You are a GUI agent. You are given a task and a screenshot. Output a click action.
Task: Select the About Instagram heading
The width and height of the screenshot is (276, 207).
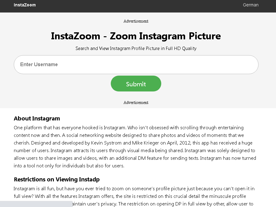37,118
